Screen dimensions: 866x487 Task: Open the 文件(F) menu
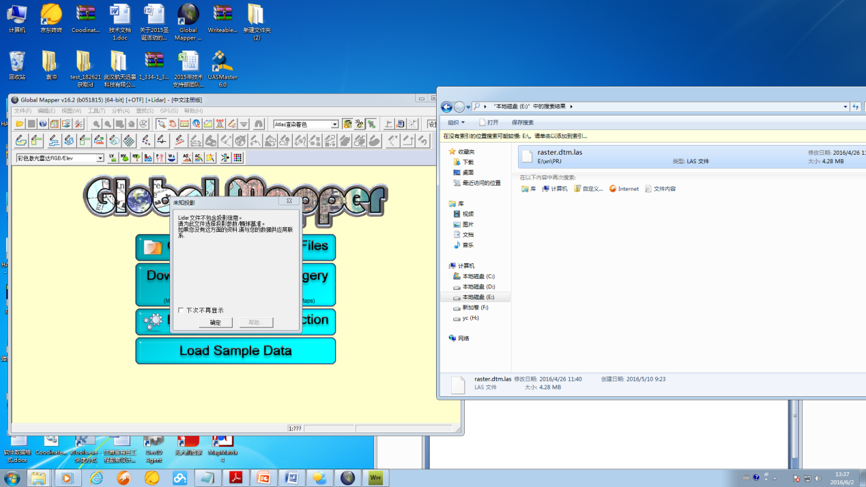pyautogui.click(x=23, y=110)
